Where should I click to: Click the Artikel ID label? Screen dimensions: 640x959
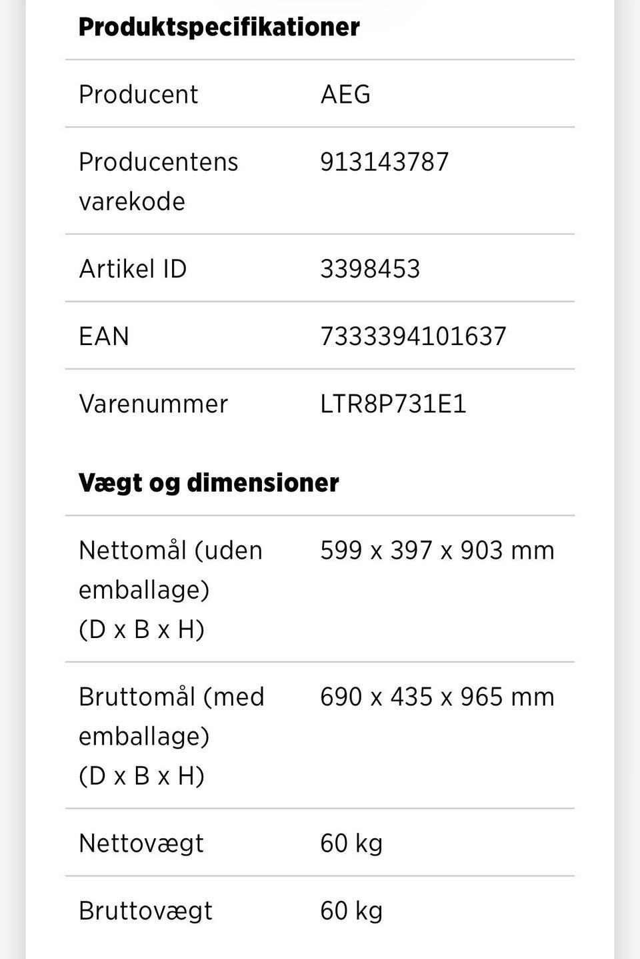pyautogui.click(x=133, y=269)
